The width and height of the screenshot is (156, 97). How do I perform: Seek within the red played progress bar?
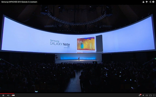(7, 93)
